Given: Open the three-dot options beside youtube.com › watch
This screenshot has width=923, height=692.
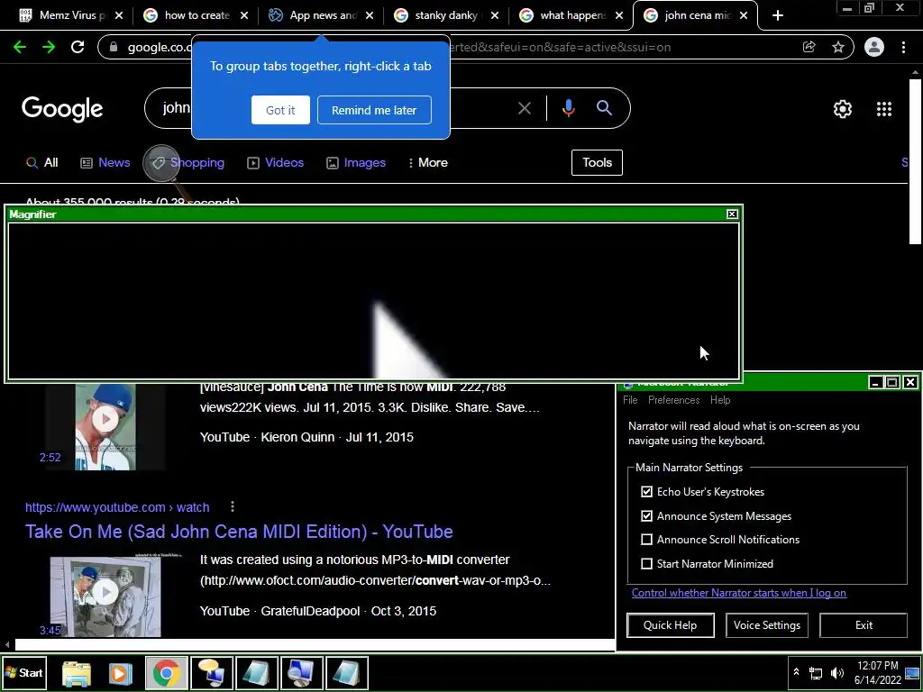Looking at the screenshot, I should 233,506.
